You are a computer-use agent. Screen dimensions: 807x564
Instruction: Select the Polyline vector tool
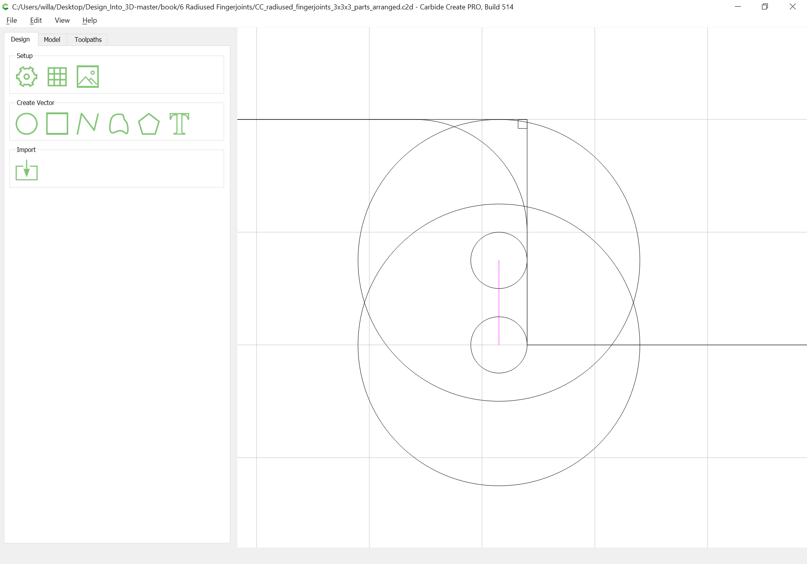pyautogui.click(x=88, y=124)
